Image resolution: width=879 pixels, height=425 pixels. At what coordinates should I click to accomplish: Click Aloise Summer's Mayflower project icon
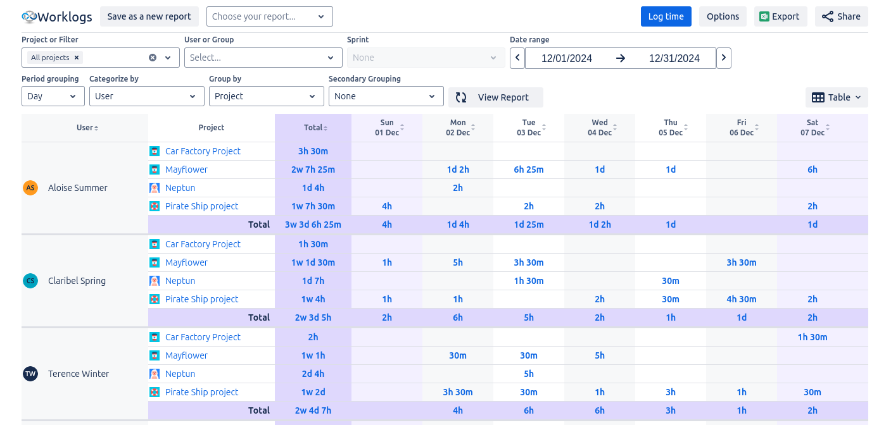(x=155, y=169)
